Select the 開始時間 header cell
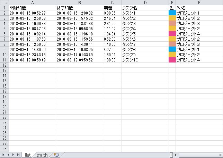This screenshot has height=158, width=223. pyautogui.click(x=33, y=8)
